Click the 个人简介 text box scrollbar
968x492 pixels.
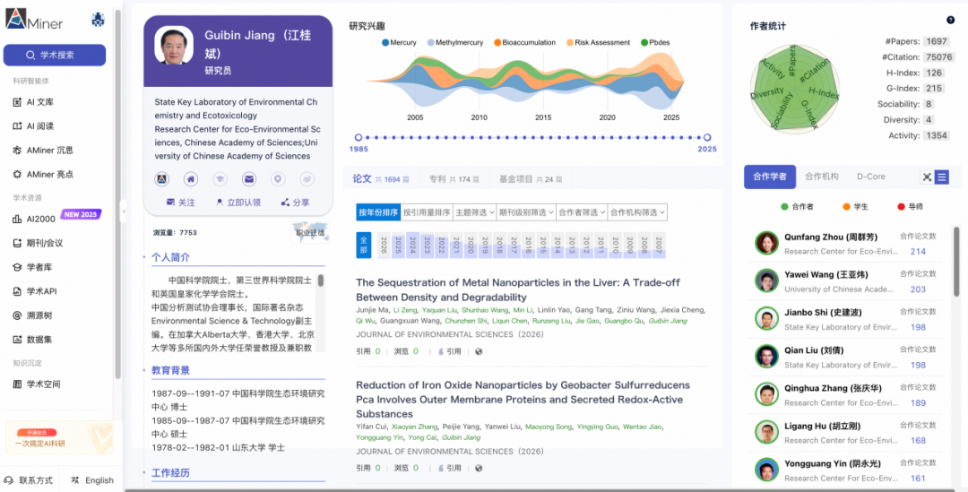click(x=320, y=281)
